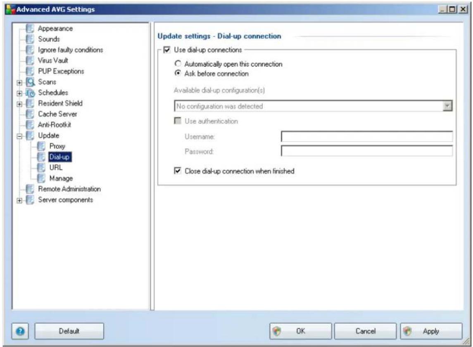
Task: Click the Proxy page icon
Action: tap(41, 146)
